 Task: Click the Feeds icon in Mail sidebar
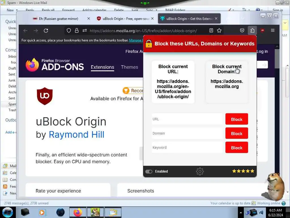(5, 186)
